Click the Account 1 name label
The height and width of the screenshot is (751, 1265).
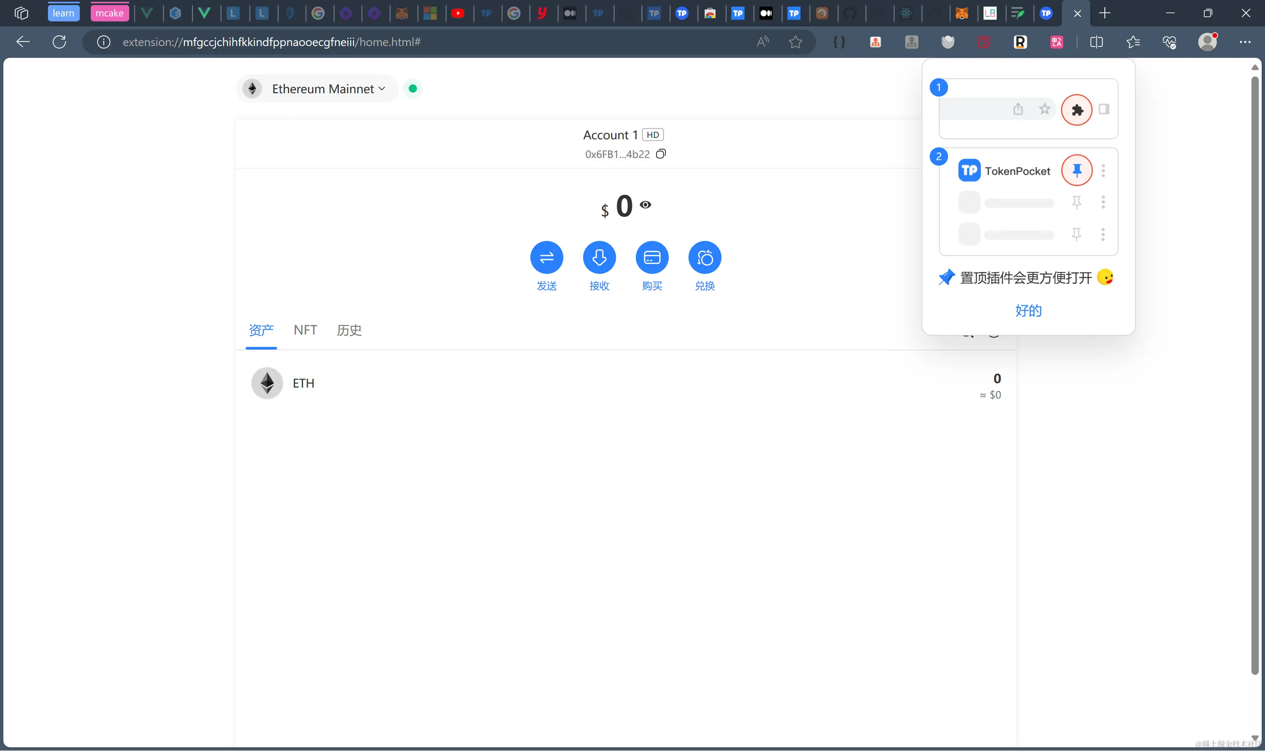click(610, 135)
